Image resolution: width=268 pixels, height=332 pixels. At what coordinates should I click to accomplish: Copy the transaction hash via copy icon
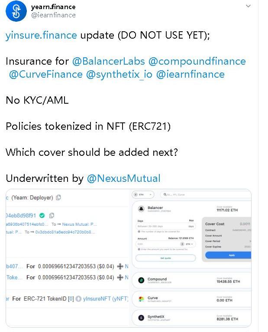[x=52, y=215]
